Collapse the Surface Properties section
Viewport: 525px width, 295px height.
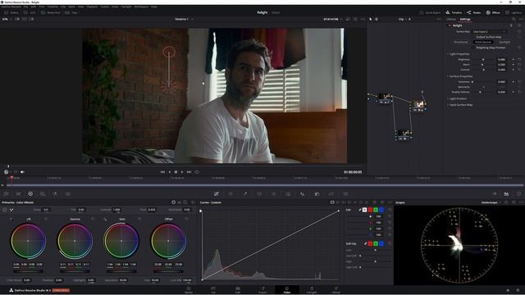448,76
